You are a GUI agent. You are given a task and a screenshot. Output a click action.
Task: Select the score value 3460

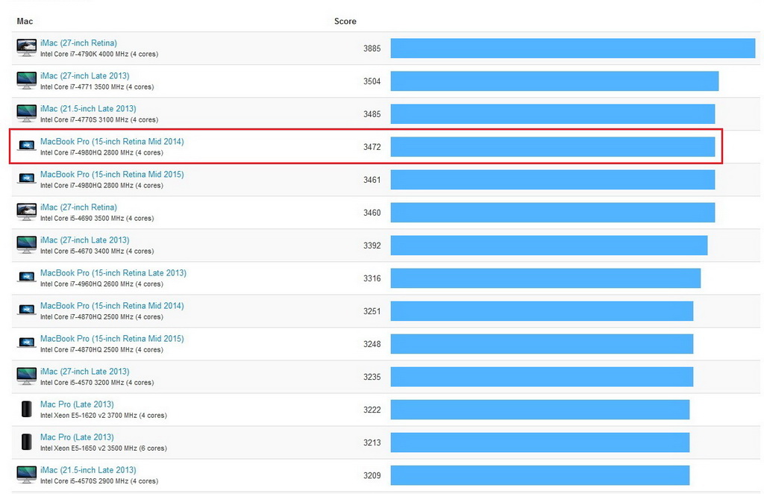(372, 213)
